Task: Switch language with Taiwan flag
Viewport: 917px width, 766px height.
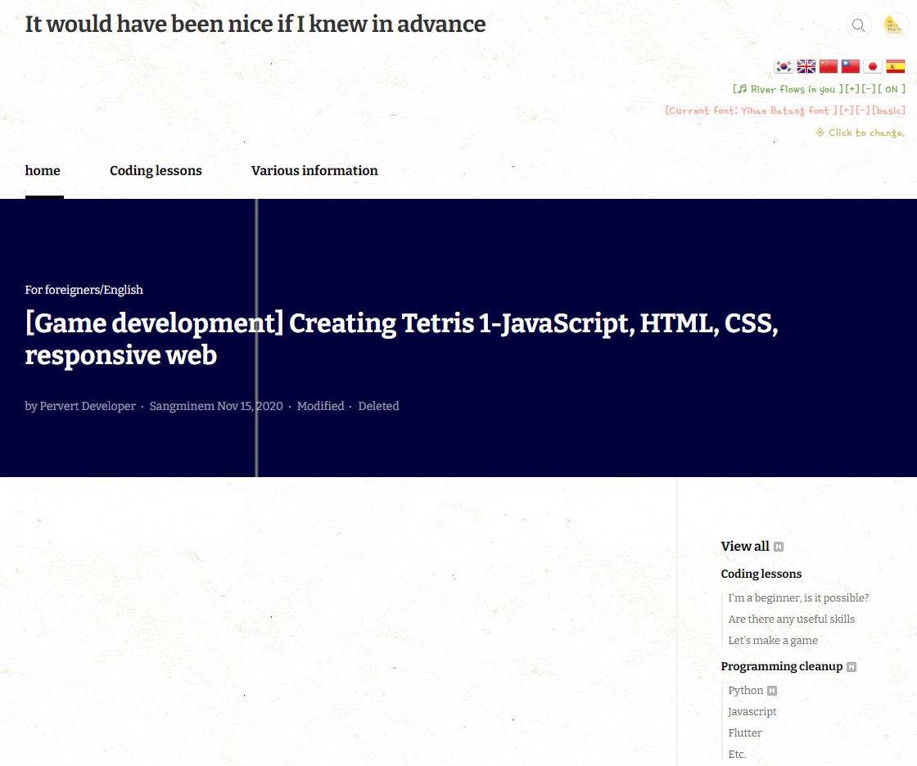Action: coord(851,66)
